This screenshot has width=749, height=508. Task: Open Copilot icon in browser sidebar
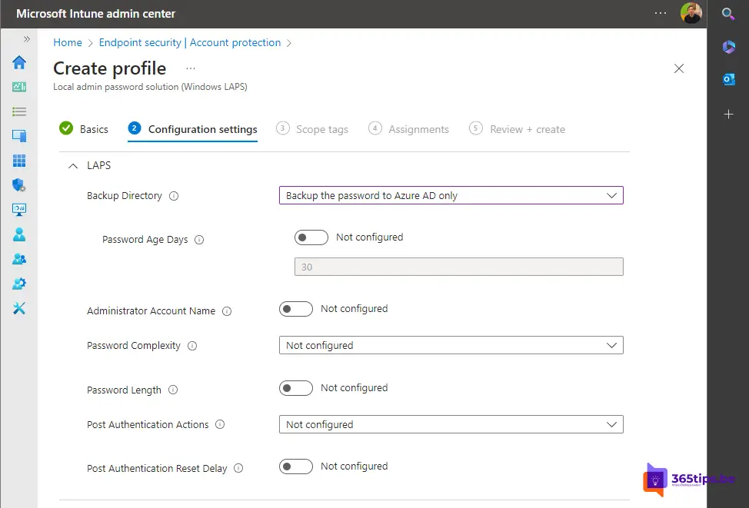(x=728, y=47)
